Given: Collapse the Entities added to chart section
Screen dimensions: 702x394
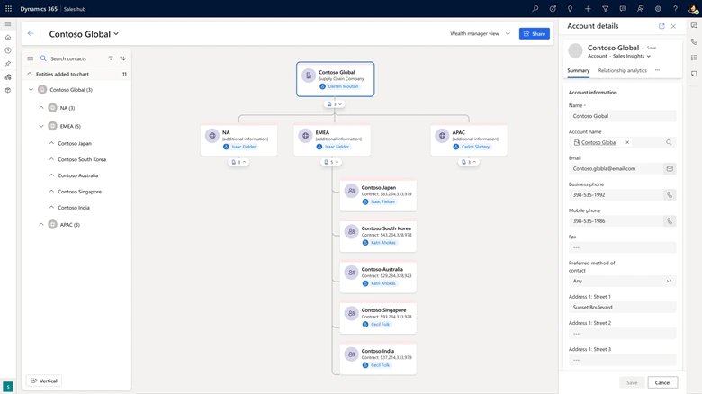Looking at the screenshot, I should pyautogui.click(x=30, y=75).
